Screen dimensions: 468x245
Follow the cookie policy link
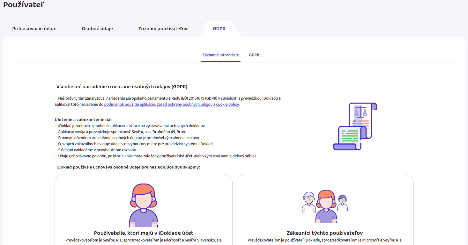coord(227,104)
